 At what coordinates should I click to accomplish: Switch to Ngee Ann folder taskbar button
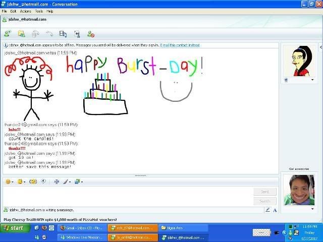(x=183, y=228)
